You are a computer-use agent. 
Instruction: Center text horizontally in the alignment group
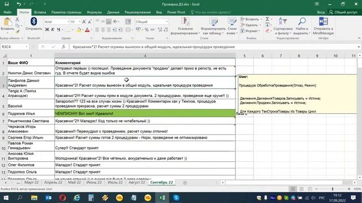(x=103, y=30)
